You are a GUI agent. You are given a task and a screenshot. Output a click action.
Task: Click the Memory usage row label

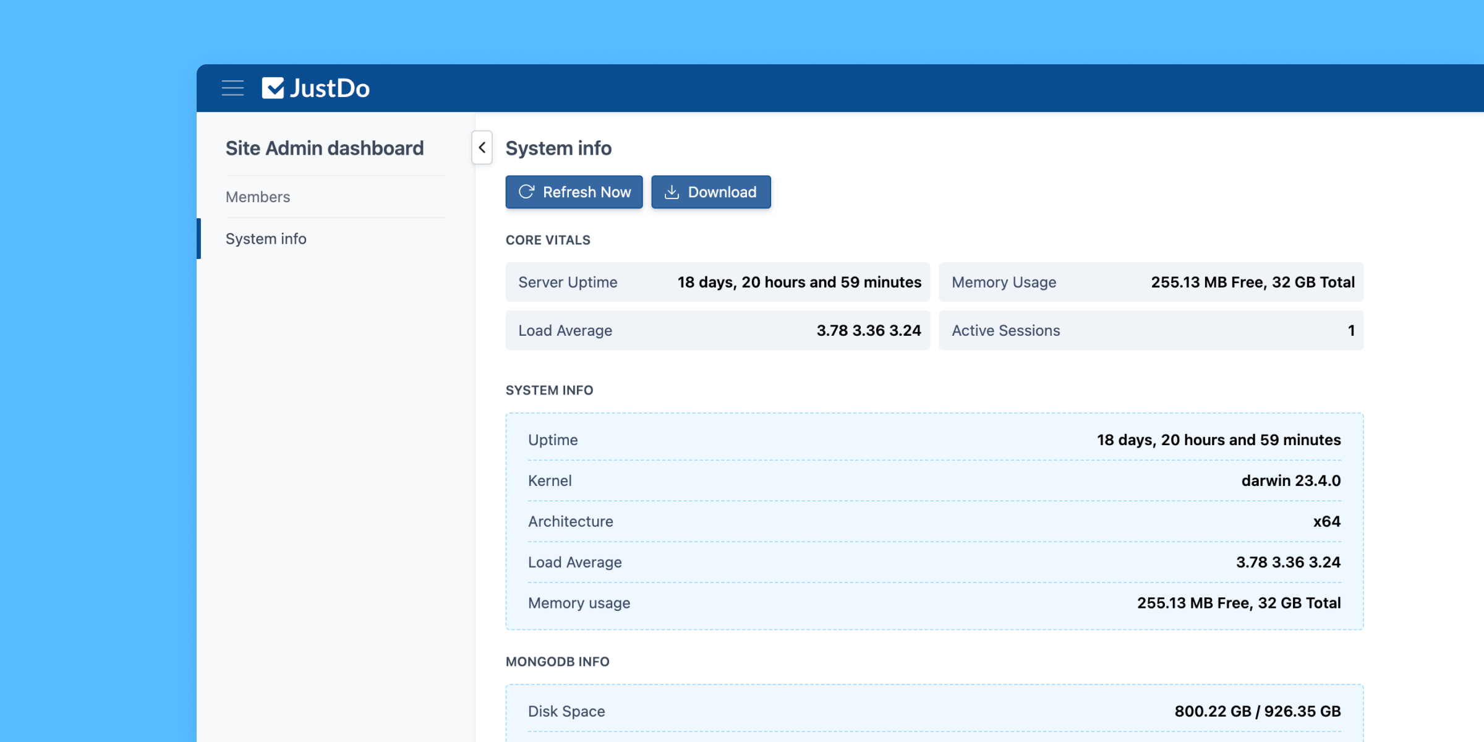579,603
